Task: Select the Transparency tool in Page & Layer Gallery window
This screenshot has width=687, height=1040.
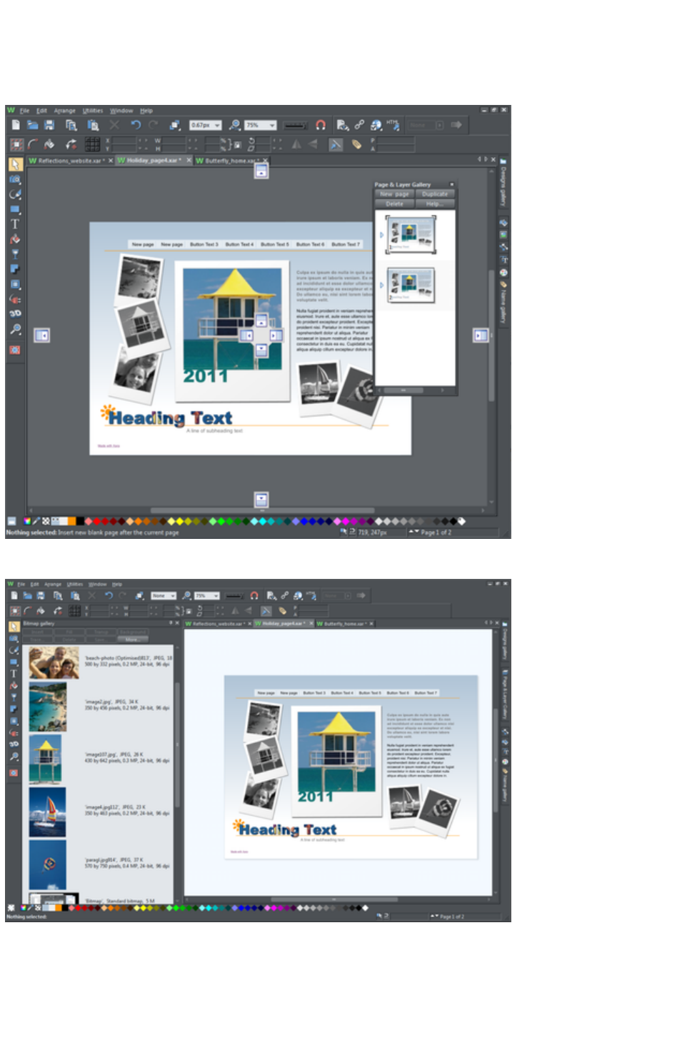Action: coord(15,254)
